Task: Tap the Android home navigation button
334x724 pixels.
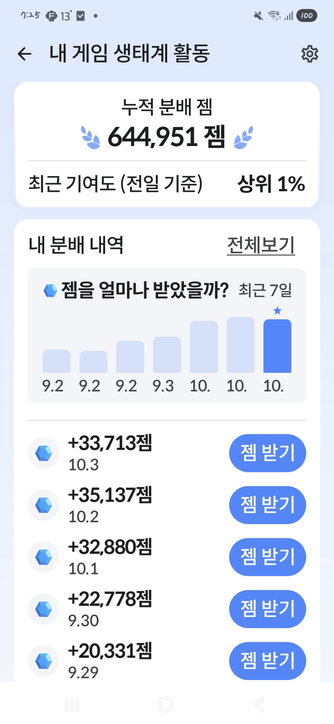Action: coord(166,704)
